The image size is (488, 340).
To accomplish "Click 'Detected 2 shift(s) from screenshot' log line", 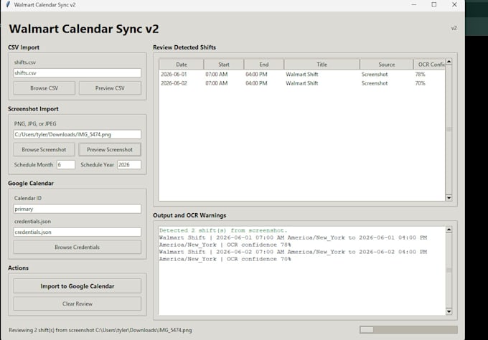I will [x=223, y=230].
